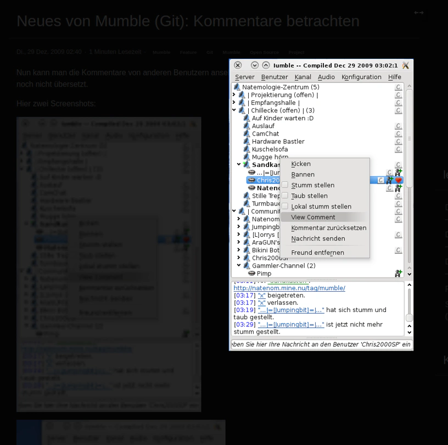The image size is (448, 445).
Task: Click root channel icon of Natemologie-Zentrum
Action: [237, 87]
